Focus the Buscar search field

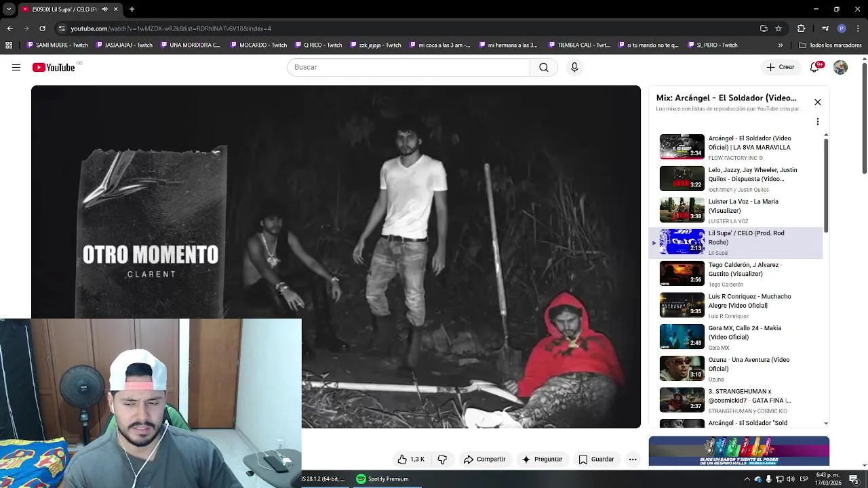(408, 67)
